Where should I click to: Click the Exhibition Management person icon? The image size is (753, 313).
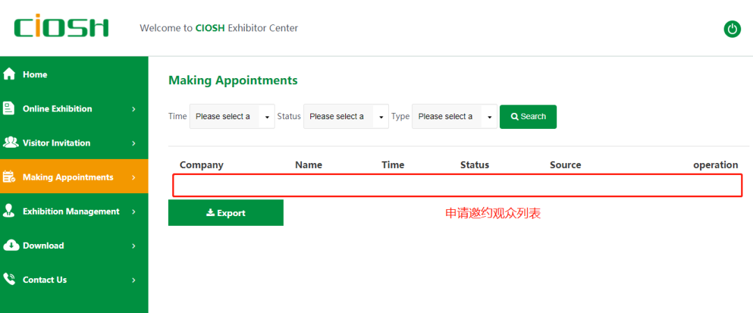click(10, 211)
